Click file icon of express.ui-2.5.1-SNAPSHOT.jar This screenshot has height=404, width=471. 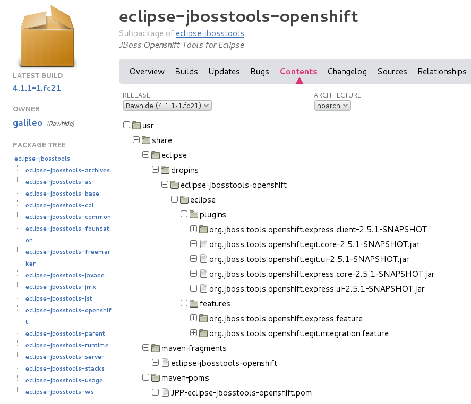[x=203, y=288]
